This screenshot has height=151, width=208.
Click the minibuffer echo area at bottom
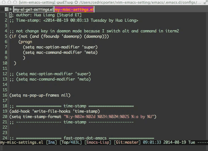tap(104, 148)
